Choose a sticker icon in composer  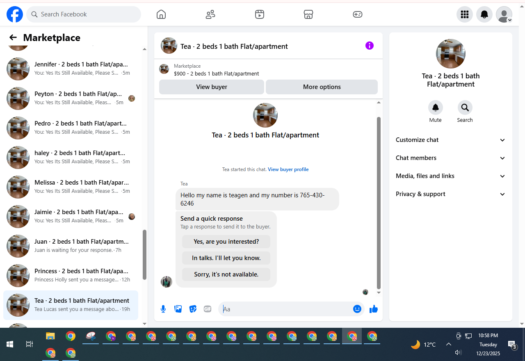tap(193, 309)
